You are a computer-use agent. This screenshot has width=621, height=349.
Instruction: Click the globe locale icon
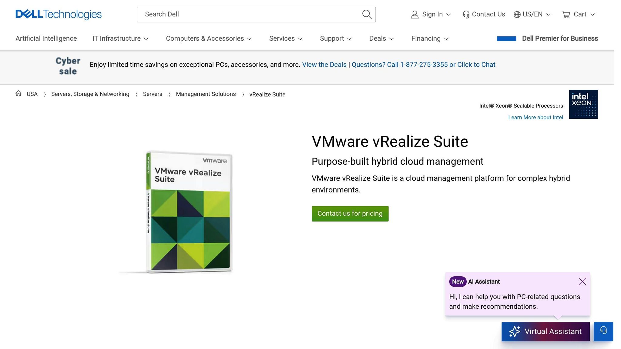pos(516,14)
